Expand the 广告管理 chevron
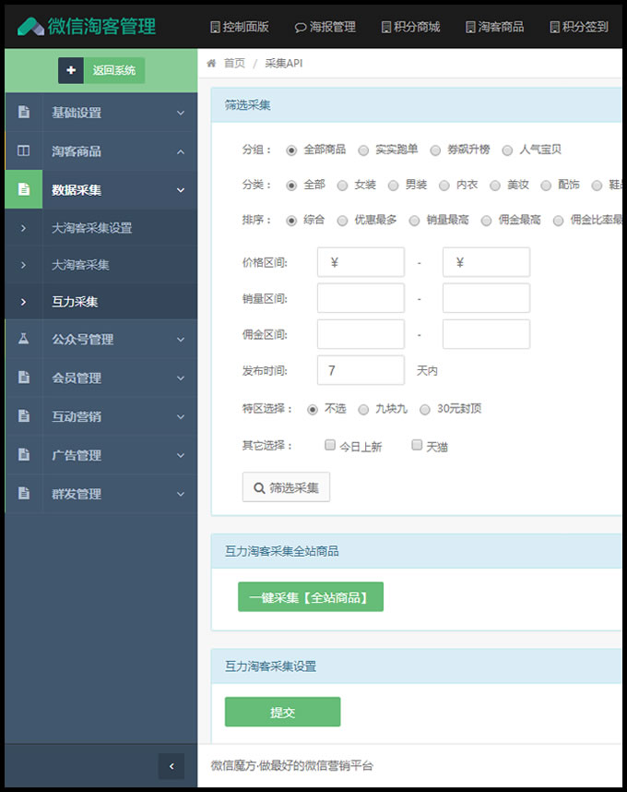Screen dimensions: 627x792 click(181, 455)
